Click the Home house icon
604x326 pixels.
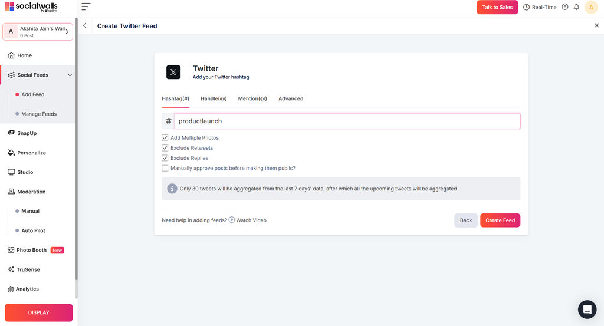point(11,55)
